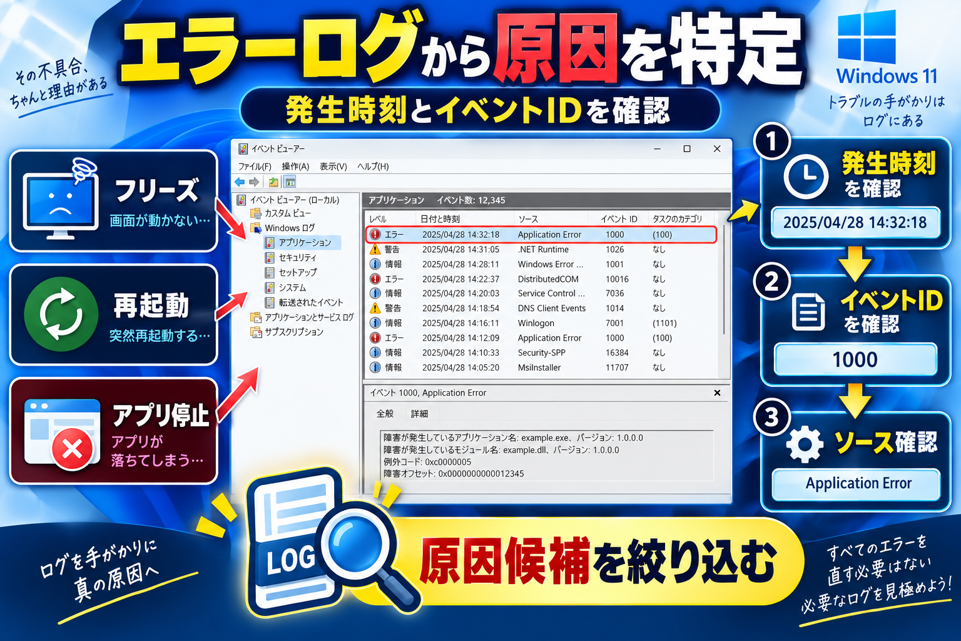Click the example.dll module name line
This screenshot has width=961, height=641.
tap(501, 450)
